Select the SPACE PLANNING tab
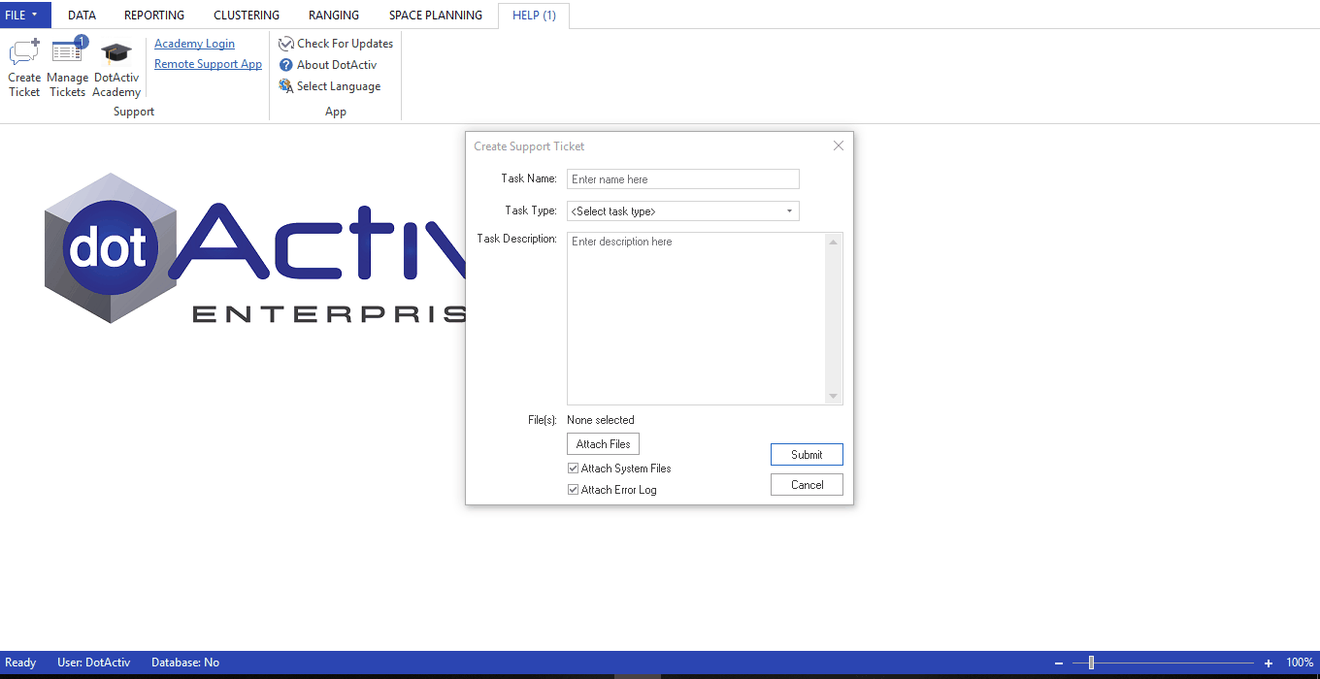The width and height of the screenshot is (1320, 679). (x=436, y=16)
